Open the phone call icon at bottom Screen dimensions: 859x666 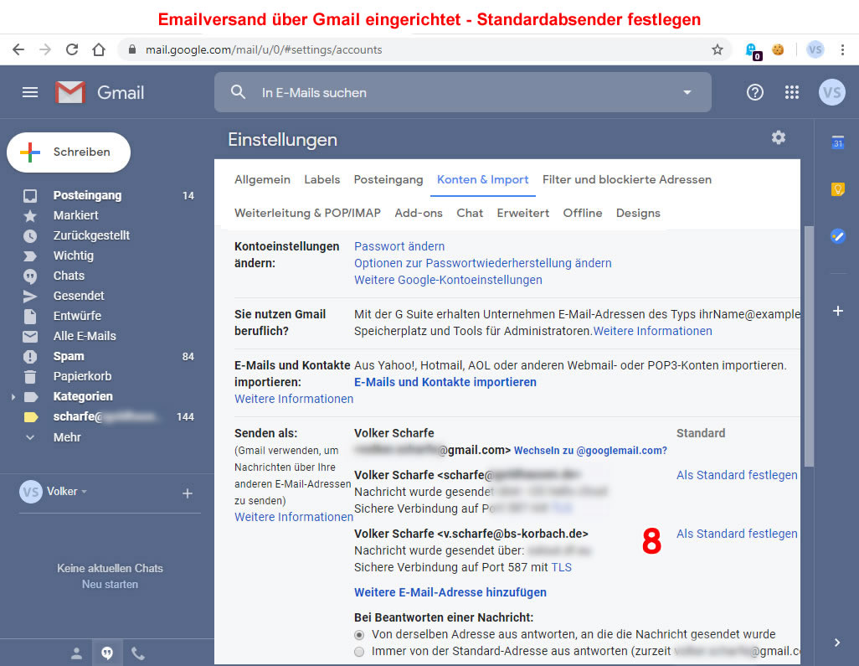tap(138, 653)
